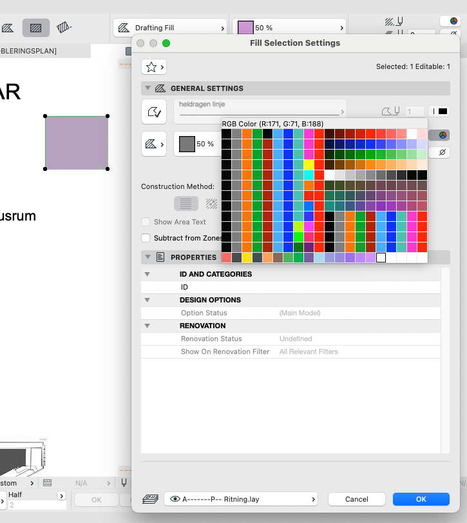
Task: Confirm the dialog with the blue OK button
Action: 421,499
